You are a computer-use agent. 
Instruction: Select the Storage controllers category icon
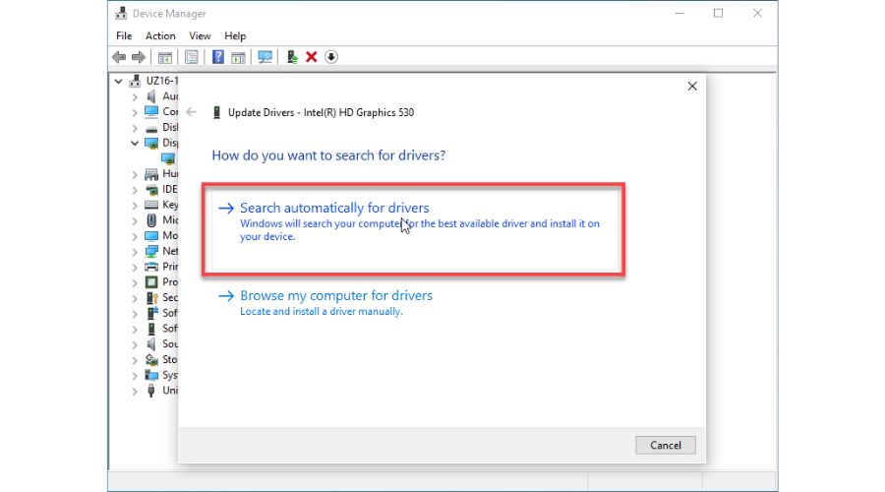coord(151,359)
